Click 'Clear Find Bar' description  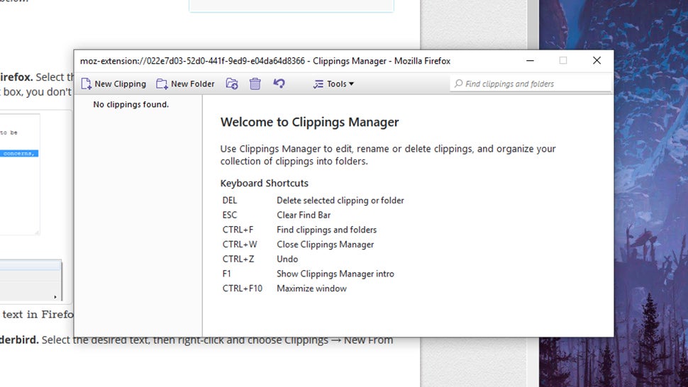[x=304, y=215]
